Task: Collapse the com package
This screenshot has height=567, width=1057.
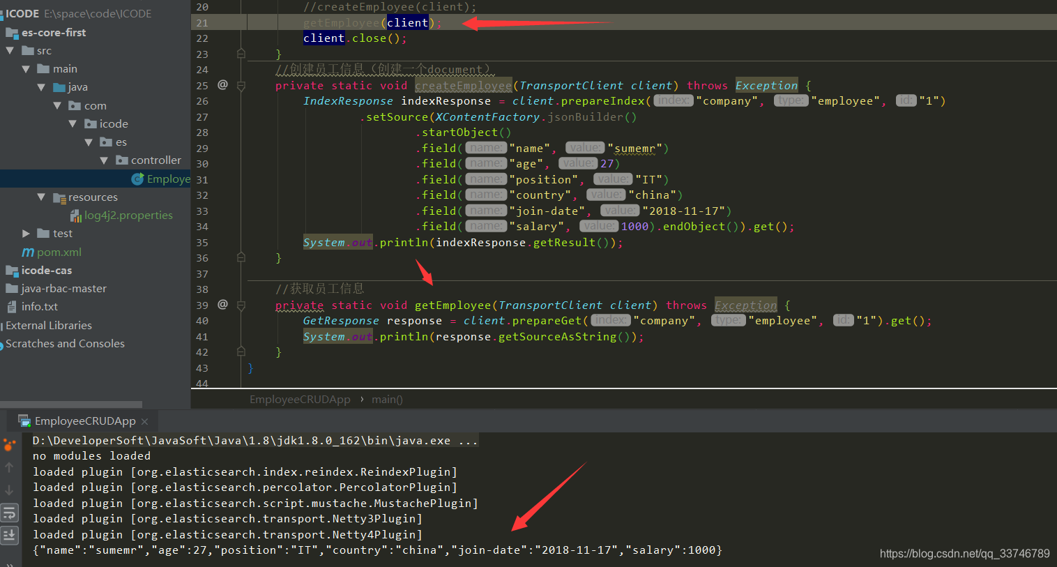Action: tap(57, 105)
